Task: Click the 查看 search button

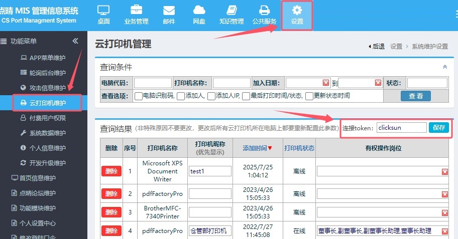Action: (415, 96)
